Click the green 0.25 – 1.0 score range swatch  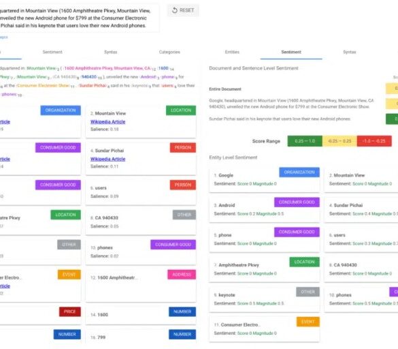[305, 141]
